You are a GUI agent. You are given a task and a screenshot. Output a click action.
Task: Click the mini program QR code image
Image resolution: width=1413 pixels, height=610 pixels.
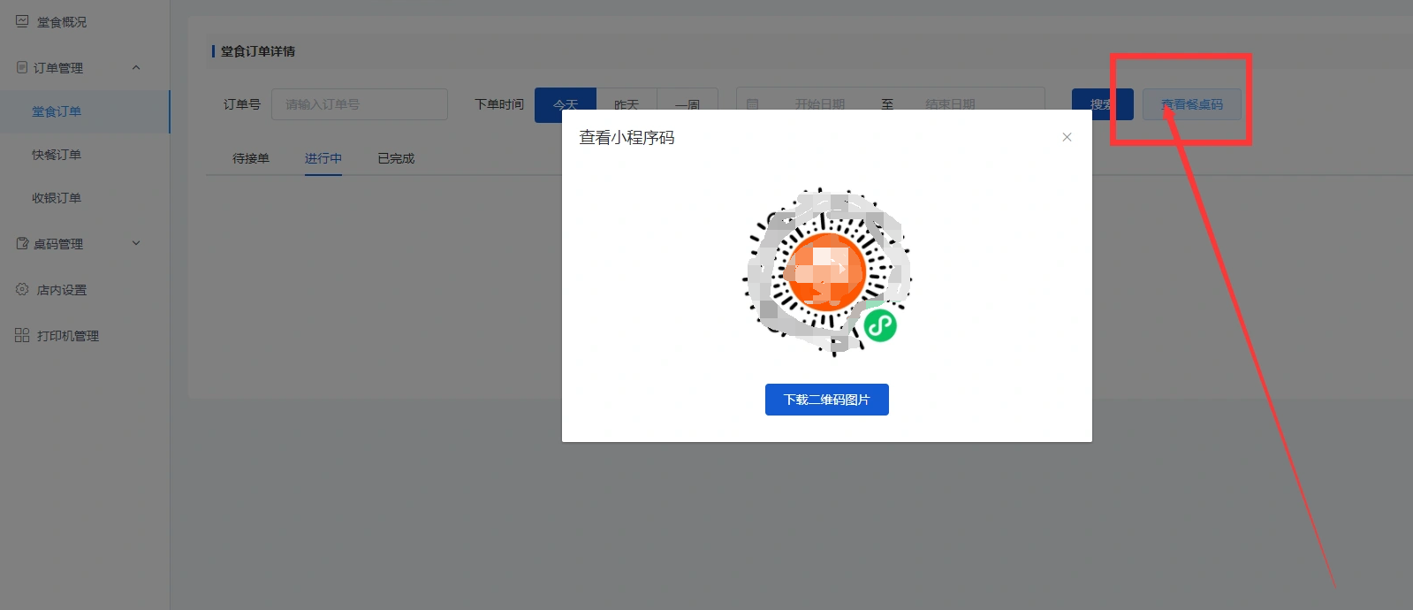tap(827, 271)
